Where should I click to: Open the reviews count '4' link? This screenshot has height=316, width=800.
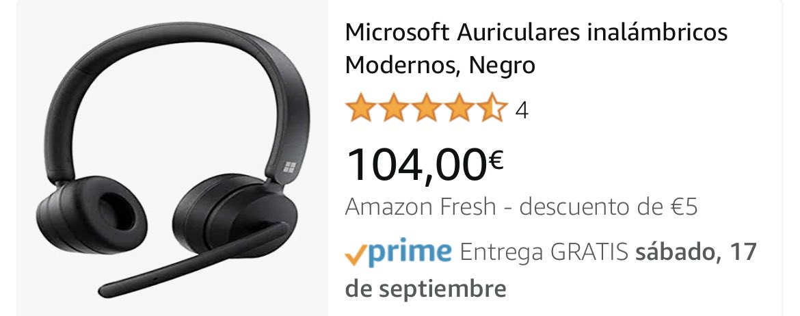click(x=522, y=109)
